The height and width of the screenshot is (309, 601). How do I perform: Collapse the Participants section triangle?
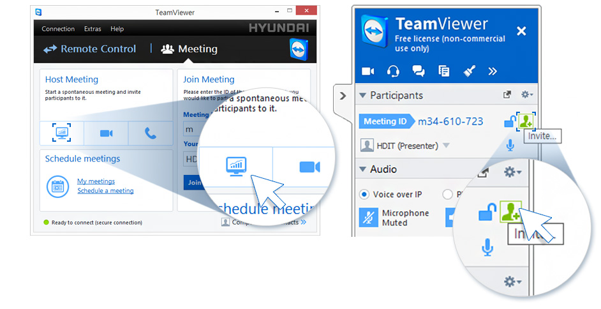[x=362, y=95]
